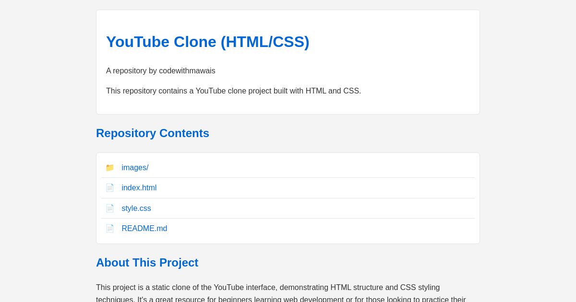
Task: Click the blank space below README.md row
Action: [288, 239]
